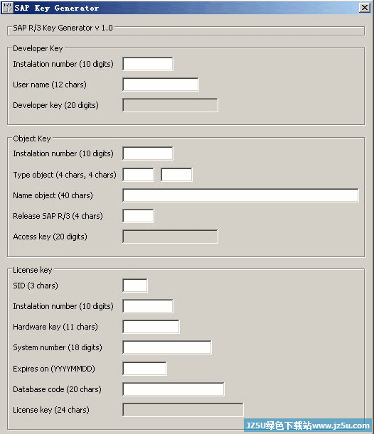Click the Developer key (20 digits) output box
The width and height of the screenshot is (374, 434).
tap(170, 105)
